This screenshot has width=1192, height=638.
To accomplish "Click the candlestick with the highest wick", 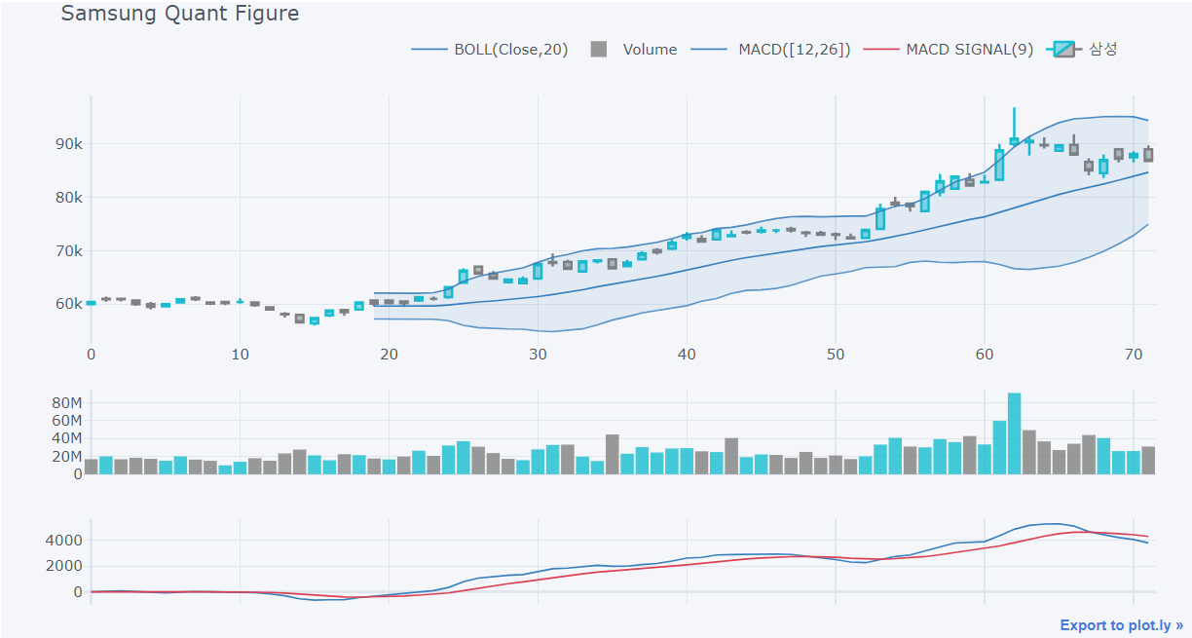I will [1014, 127].
